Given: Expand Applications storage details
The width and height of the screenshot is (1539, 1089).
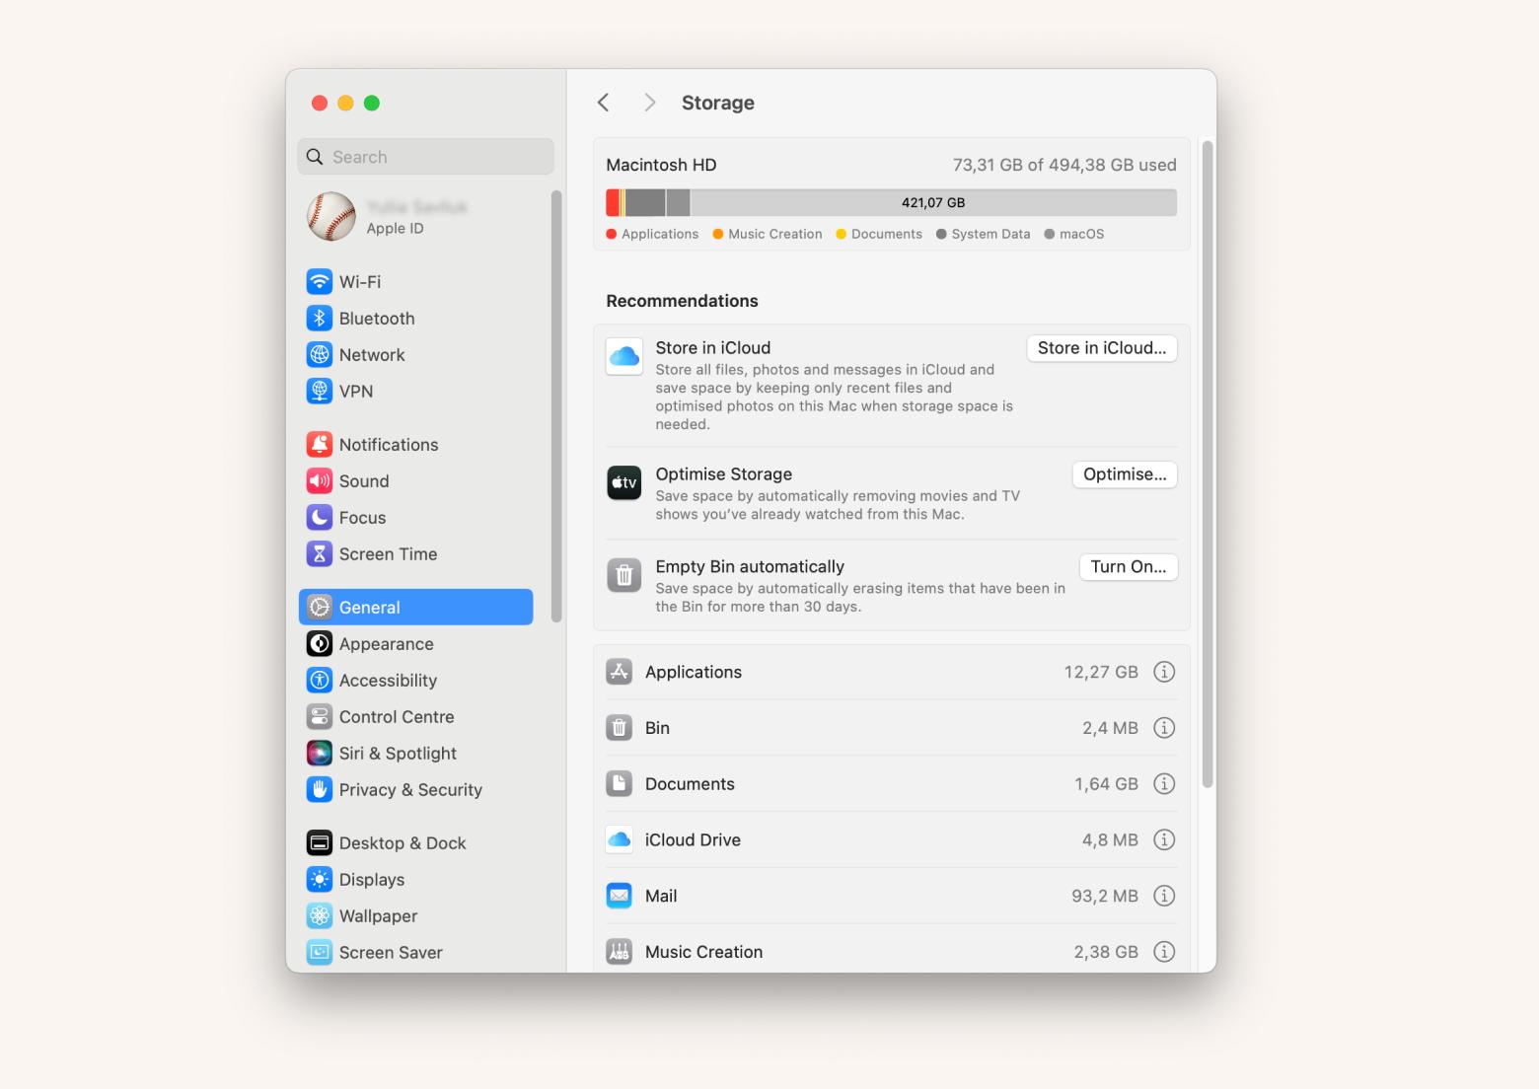Looking at the screenshot, I should click(1164, 672).
